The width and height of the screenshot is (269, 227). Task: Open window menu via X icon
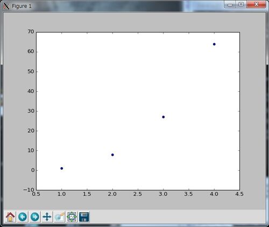coord(6,6)
